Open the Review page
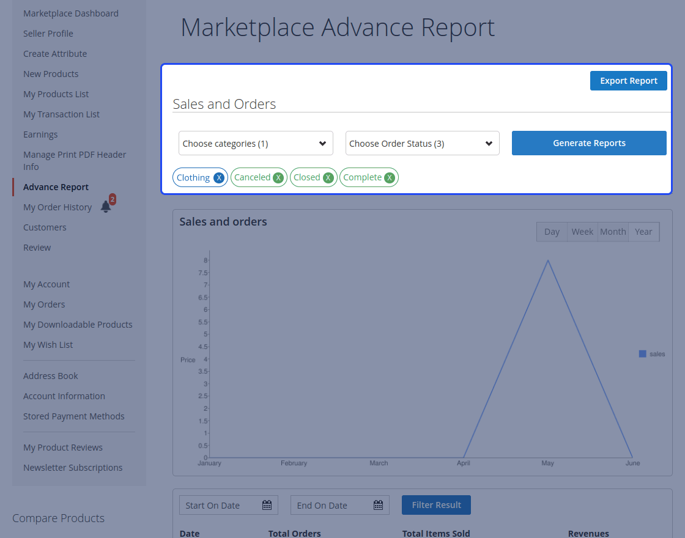 [x=37, y=248]
